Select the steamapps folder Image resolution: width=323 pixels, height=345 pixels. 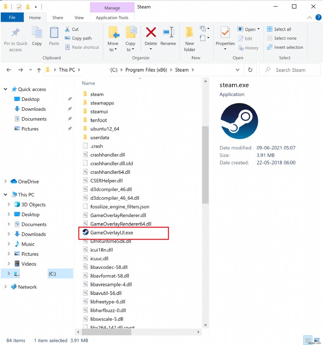coord(102,103)
